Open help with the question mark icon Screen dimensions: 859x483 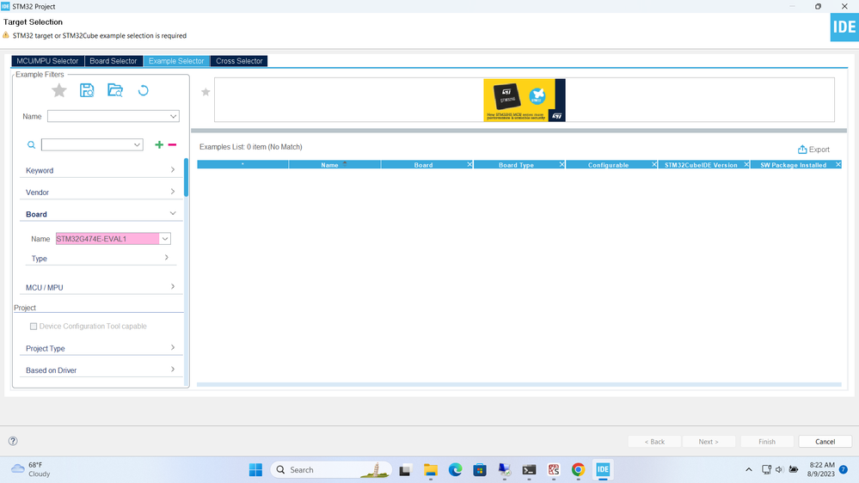coord(13,441)
